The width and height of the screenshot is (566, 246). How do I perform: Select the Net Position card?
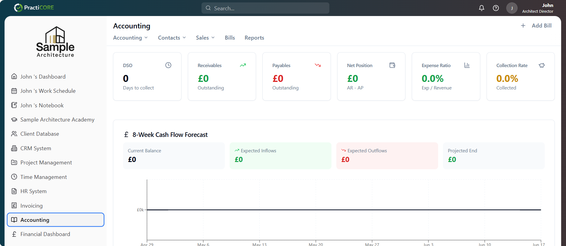pos(371,76)
